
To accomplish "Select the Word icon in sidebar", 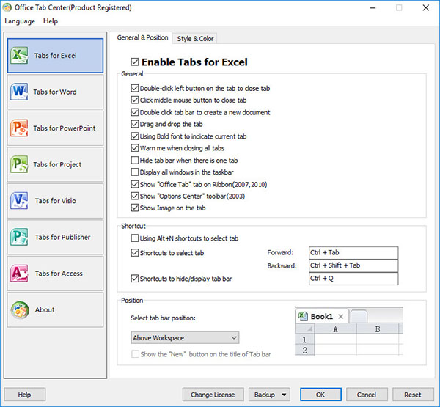I will (19, 92).
